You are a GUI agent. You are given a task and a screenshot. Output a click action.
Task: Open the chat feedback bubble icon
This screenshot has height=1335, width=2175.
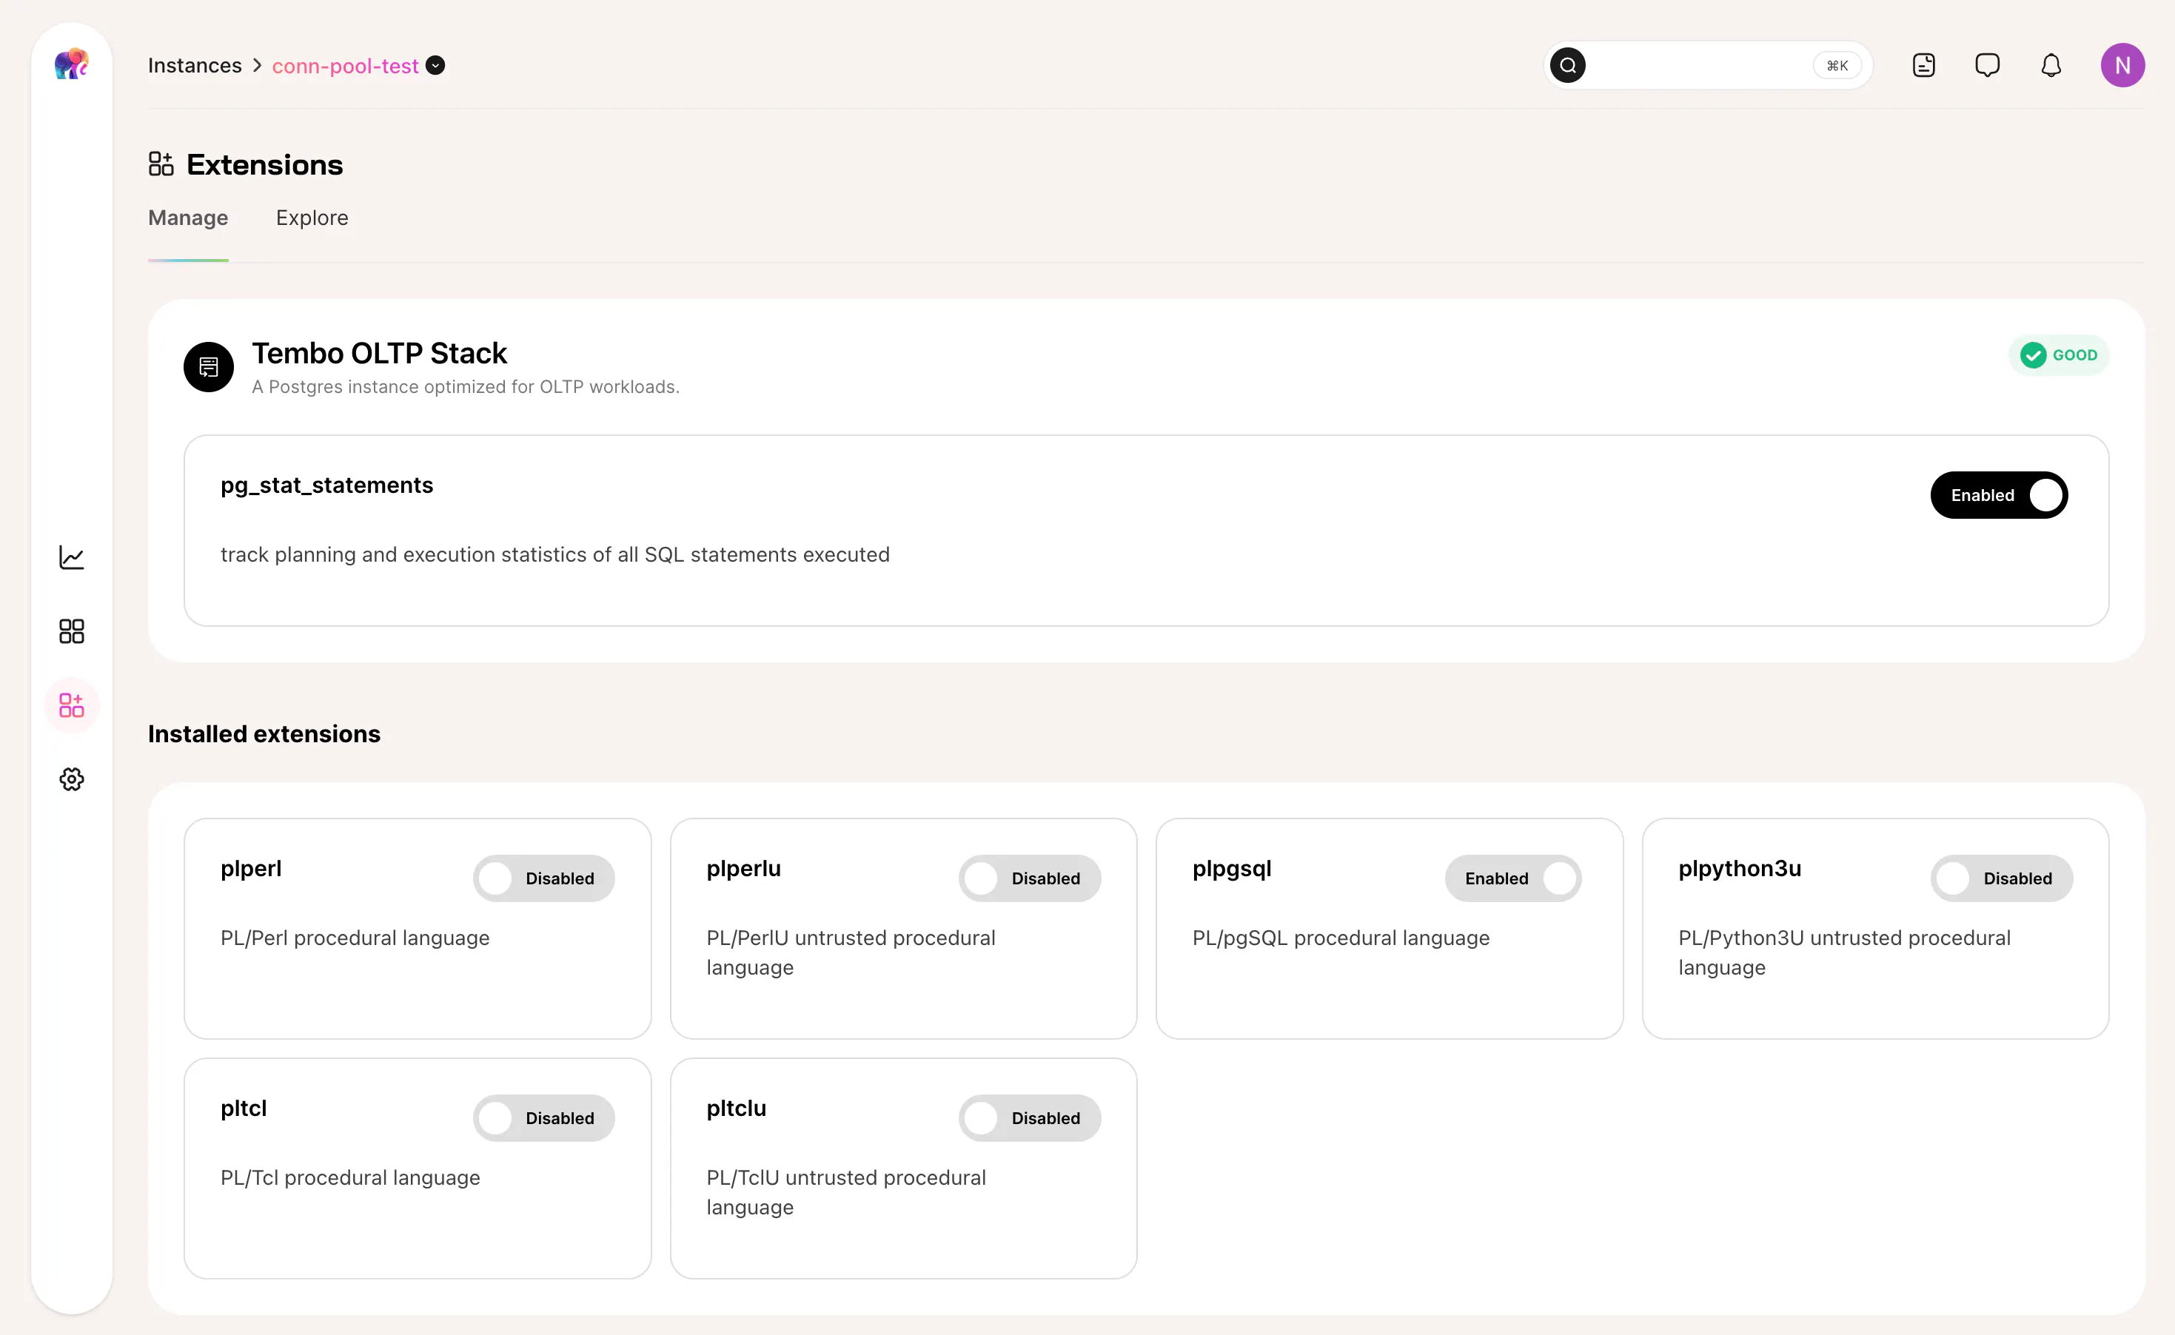1987,65
